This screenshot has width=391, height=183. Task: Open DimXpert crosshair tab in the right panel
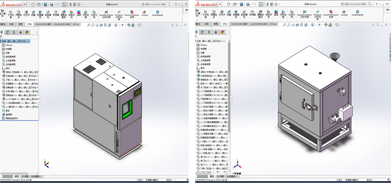tap(216, 32)
